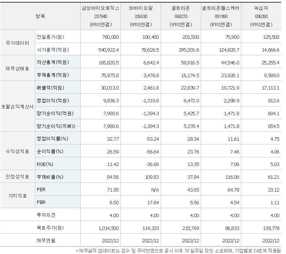The height and width of the screenshot is (254, 286).
Task: Click the 셀트리온헬스케어 column header
Action: tap(221, 16)
